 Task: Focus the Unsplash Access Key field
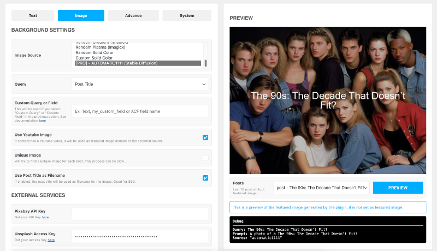[x=140, y=236]
